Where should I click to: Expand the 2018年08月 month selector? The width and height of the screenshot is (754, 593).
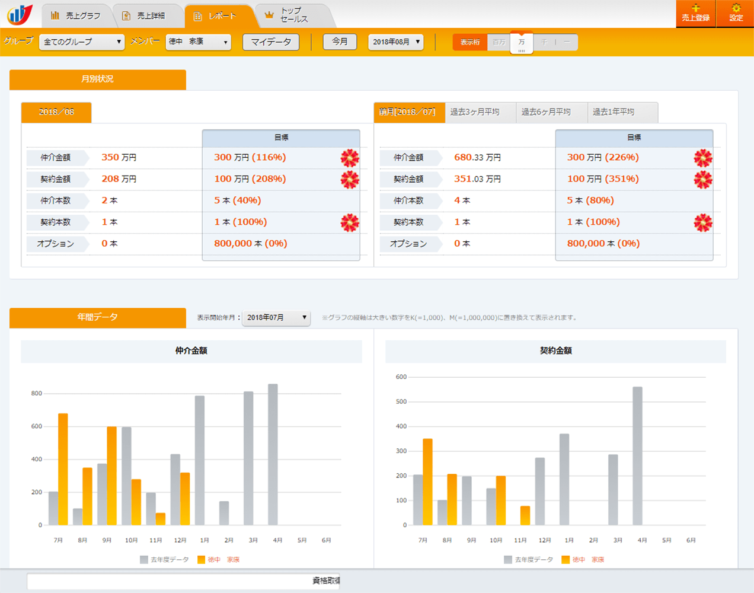[x=396, y=42]
